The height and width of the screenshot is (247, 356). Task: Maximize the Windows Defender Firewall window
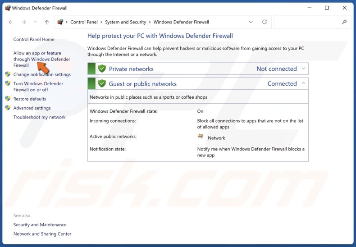pos(327,8)
